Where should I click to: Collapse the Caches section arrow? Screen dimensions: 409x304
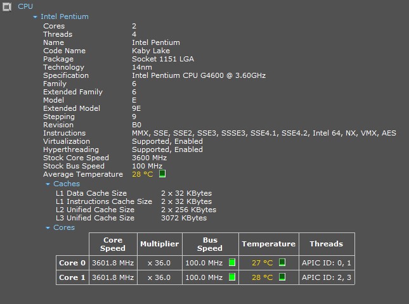[x=48, y=184]
